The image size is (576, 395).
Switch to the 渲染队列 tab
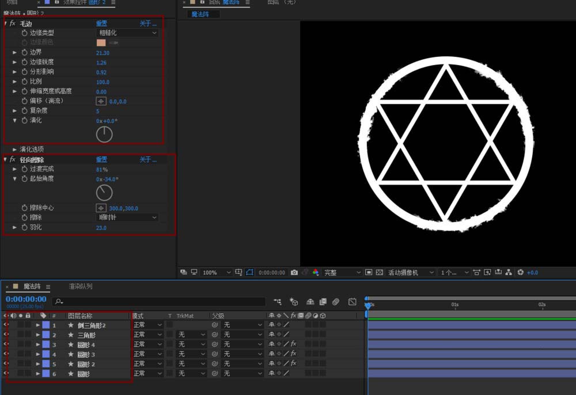tap(80, 286)
